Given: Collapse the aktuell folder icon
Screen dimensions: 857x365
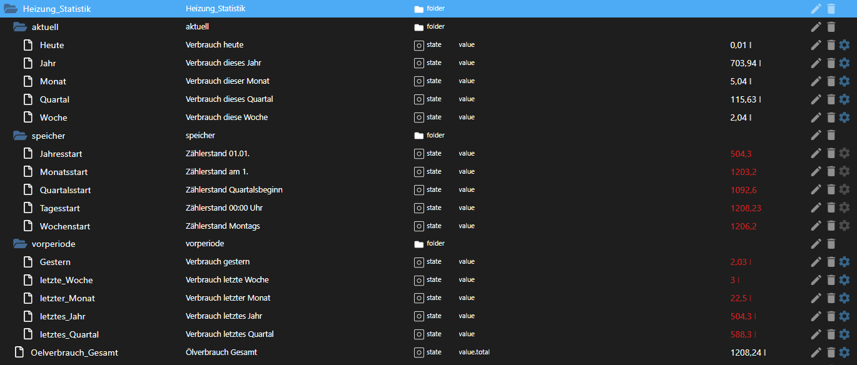Looking at the screenshot, I should click(x=19, y=27).
